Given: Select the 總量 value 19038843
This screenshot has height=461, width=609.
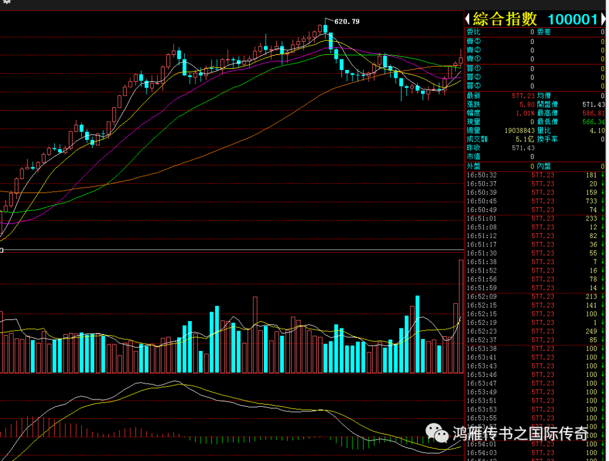Looking at the screenshot, I should point(520,130).
